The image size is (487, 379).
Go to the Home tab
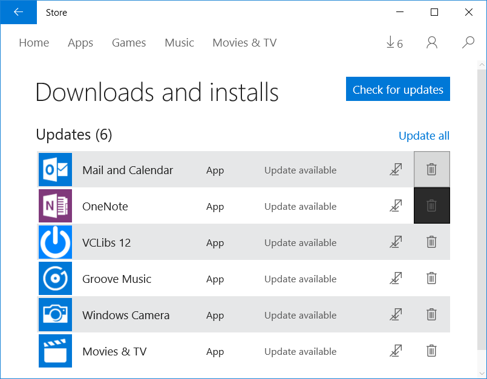click(x=34, y=42)
